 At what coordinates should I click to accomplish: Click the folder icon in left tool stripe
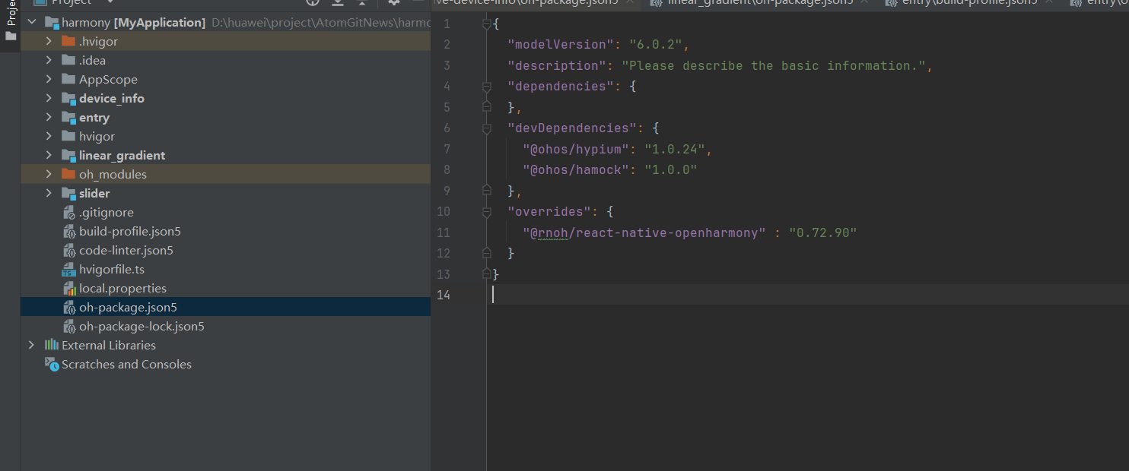(11, 36)
